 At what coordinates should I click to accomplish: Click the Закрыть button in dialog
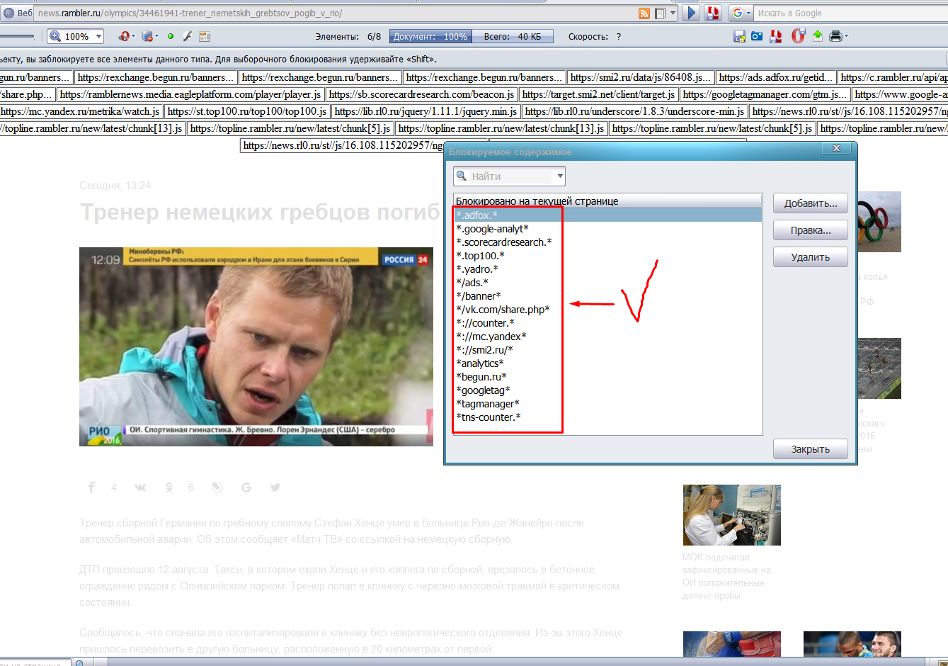point(810,449)
